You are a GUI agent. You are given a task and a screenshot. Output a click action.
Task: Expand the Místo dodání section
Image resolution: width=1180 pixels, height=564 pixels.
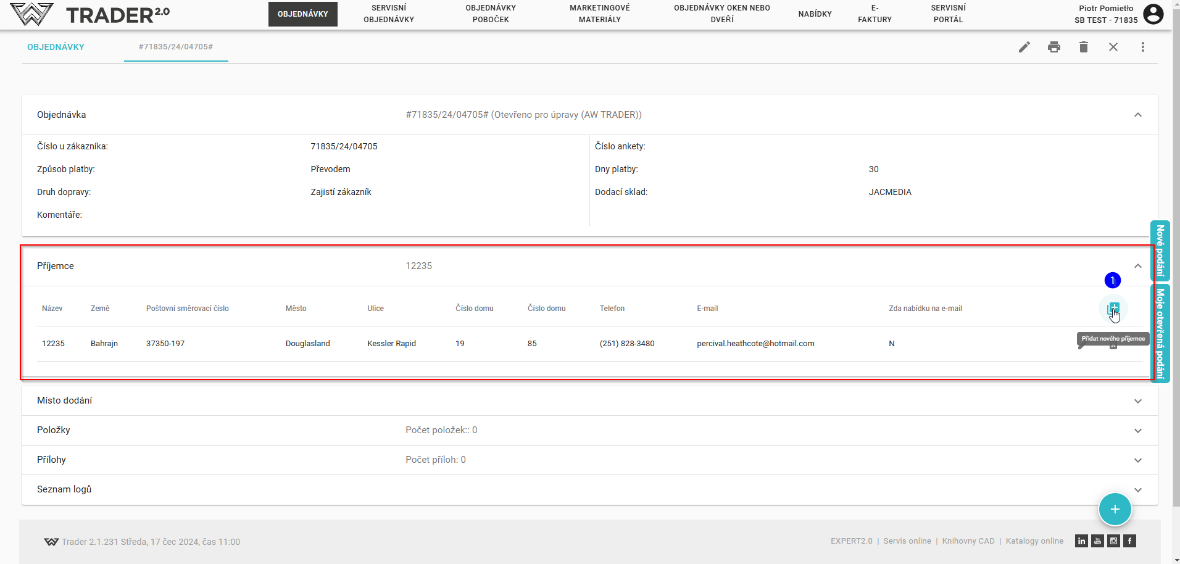(x=1137, y=401)
